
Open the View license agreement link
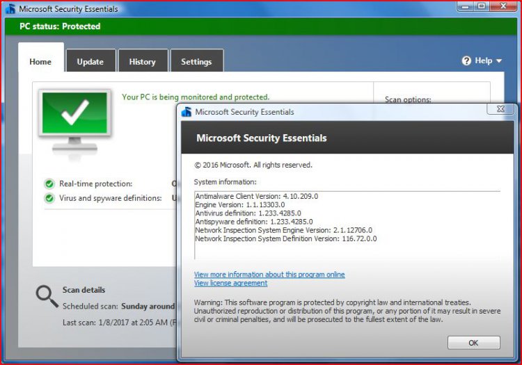point(230,283)
